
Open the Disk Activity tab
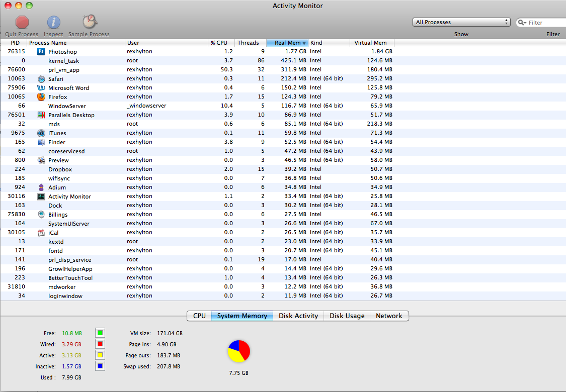tap(298, 316)
